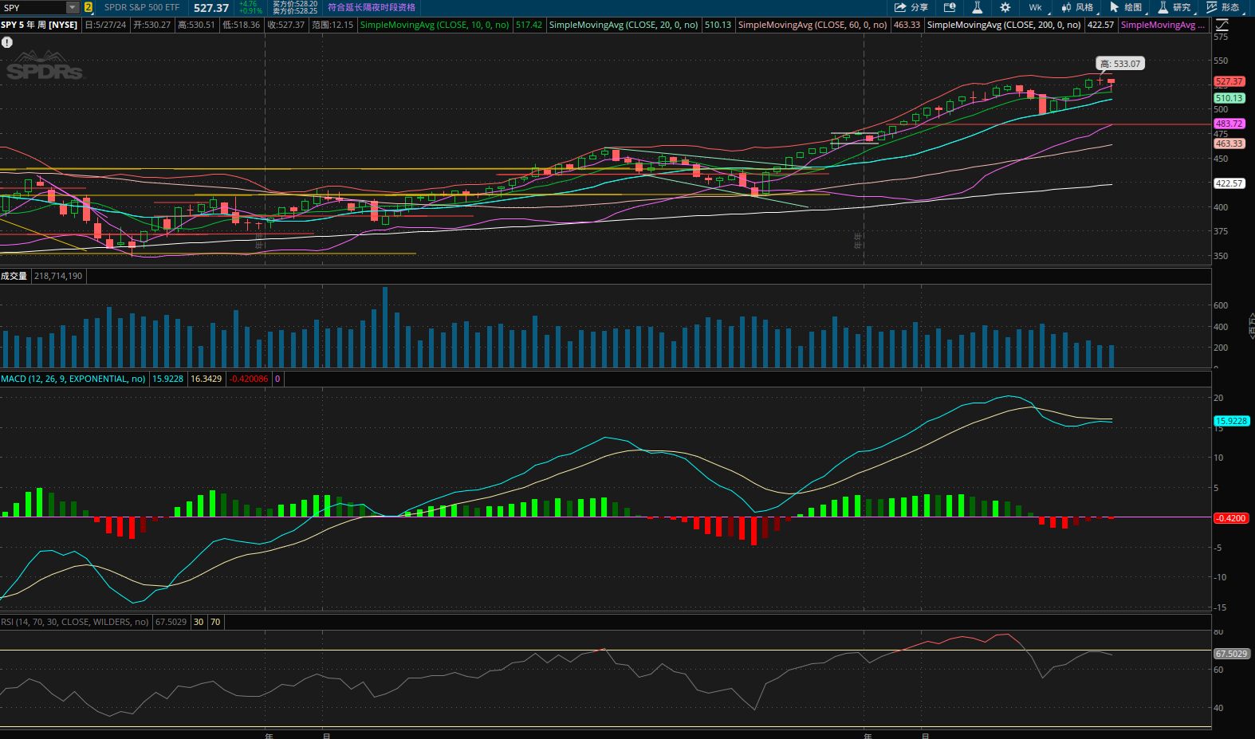Open the flask studies icon

977,7
